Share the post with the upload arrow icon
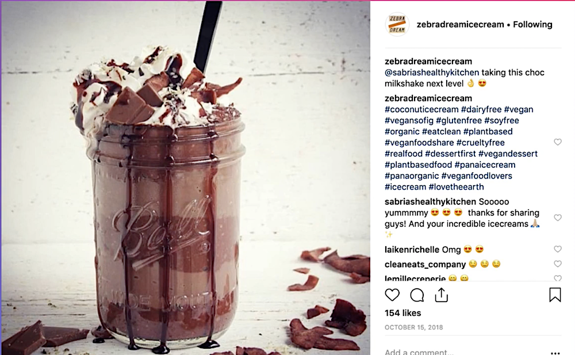 (x=442, y=295)
